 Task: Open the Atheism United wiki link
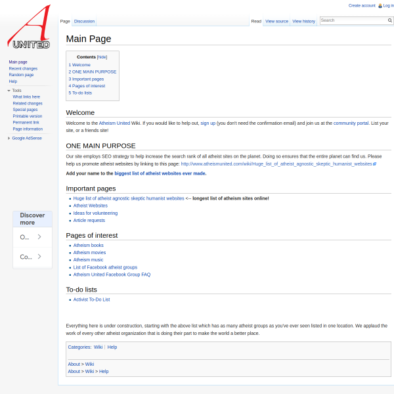(114, 123)
